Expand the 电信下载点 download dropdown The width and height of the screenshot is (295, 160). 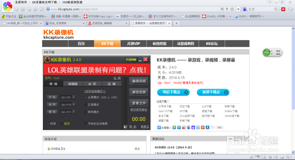[x=186, y=92]
